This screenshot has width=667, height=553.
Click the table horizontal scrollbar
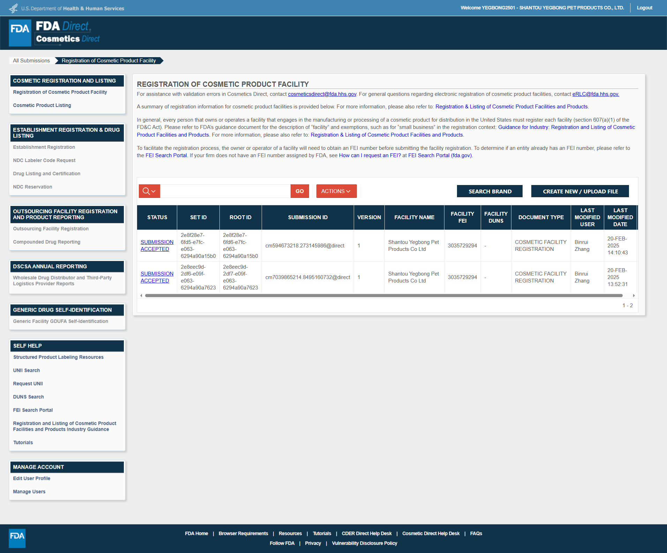(x=384, y=295)
